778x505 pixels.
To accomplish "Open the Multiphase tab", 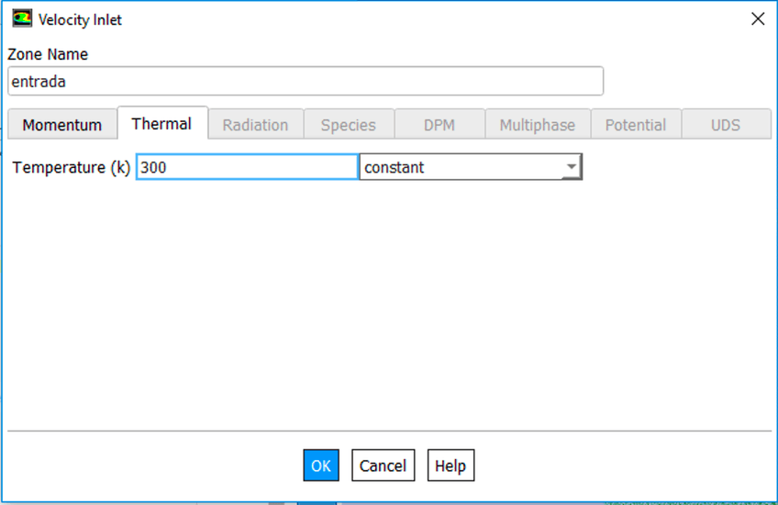I will point(537,125).
